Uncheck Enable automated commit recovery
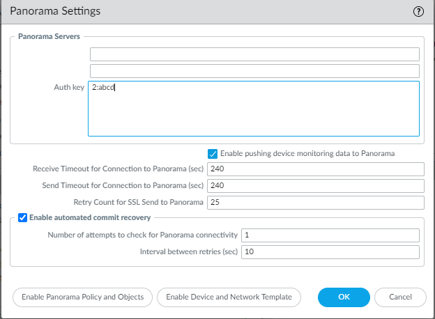This screenshot has height=319, width=435. coord(22,218)
